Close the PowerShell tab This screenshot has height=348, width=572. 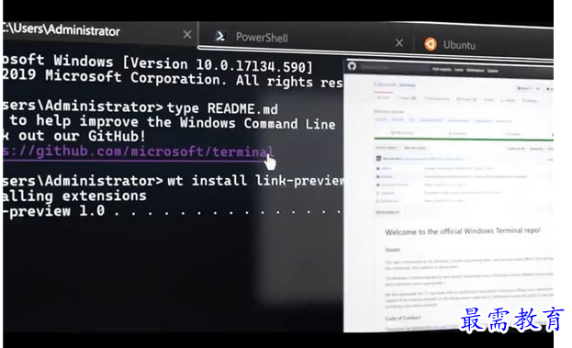coord(399,43)
